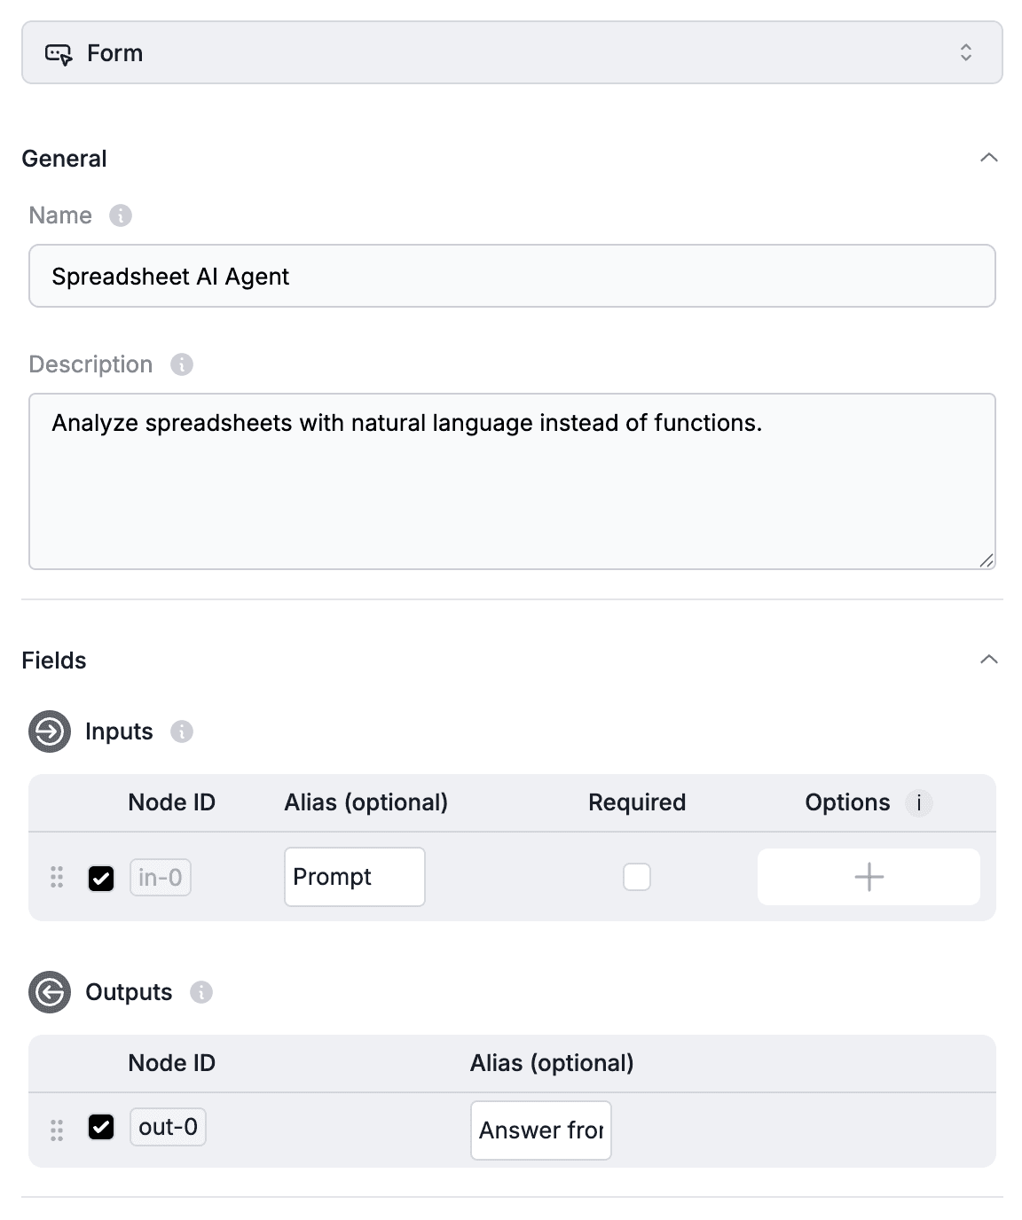Click the info icon next to Name
The image size is (1022, 1220).
coord(121,215)
